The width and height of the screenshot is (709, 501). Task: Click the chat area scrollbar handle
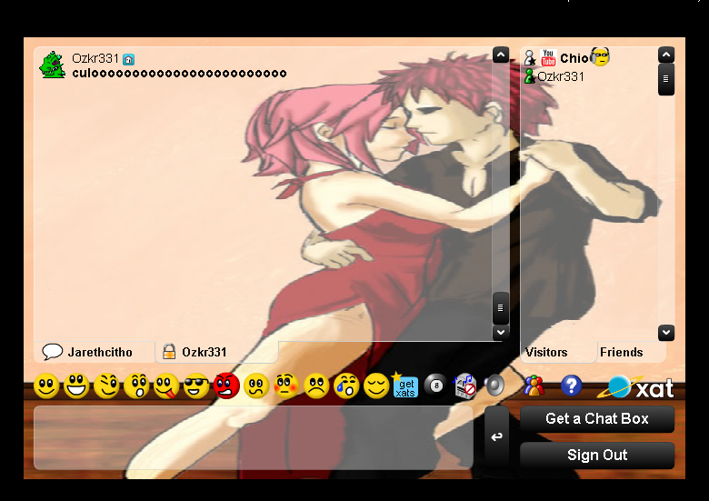coord(501,308)
